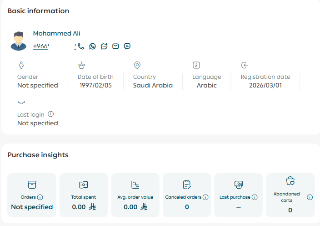This screenshot has width=320, height=226.
Task: Open WhatsApp chat with the customer
Action: 93,46
